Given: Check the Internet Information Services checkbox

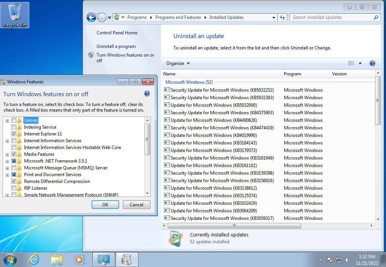Looking at the screenshot, I should click(x=14, y=141).
